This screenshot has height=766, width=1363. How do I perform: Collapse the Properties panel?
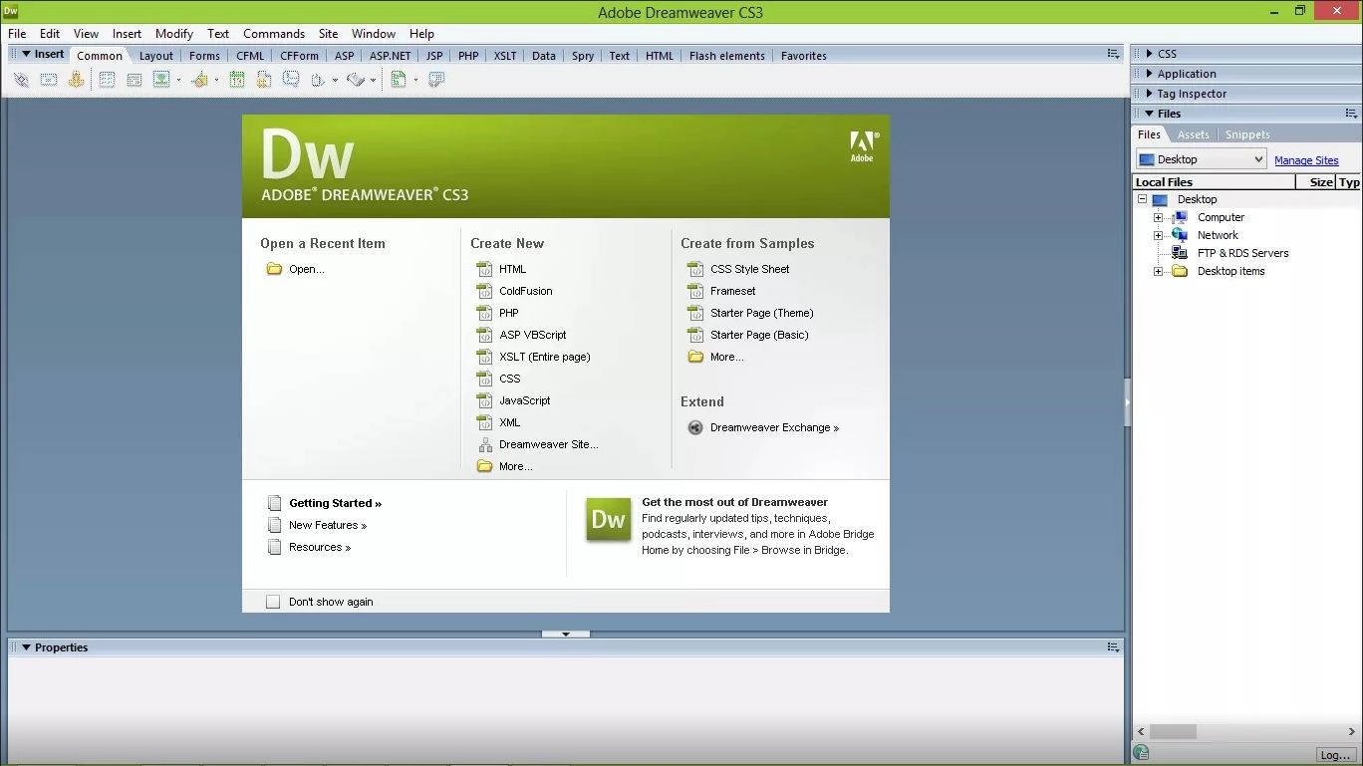click(x=26, y=647)
